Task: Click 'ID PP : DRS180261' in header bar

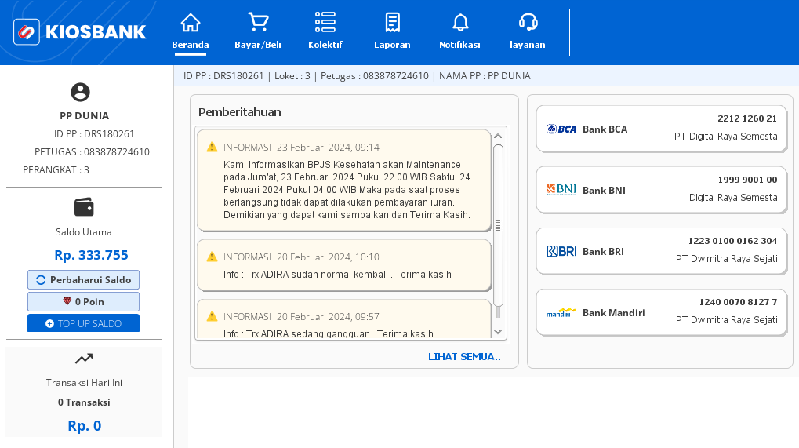Action: tap(223, 76)
